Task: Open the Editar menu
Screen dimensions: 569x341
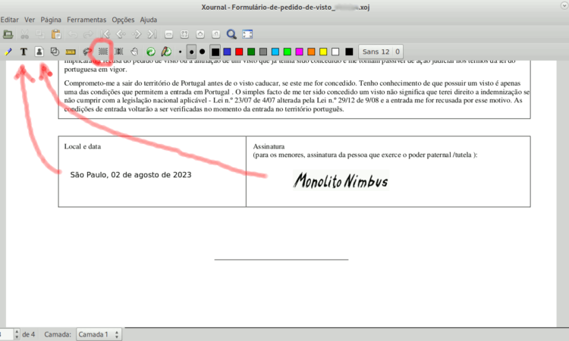Action: [x=10, y=20]
